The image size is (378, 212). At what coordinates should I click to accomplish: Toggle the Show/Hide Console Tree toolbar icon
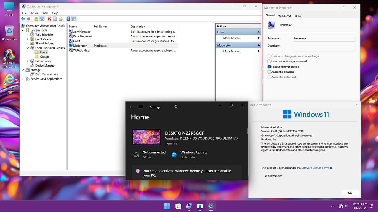pos(42,19)
